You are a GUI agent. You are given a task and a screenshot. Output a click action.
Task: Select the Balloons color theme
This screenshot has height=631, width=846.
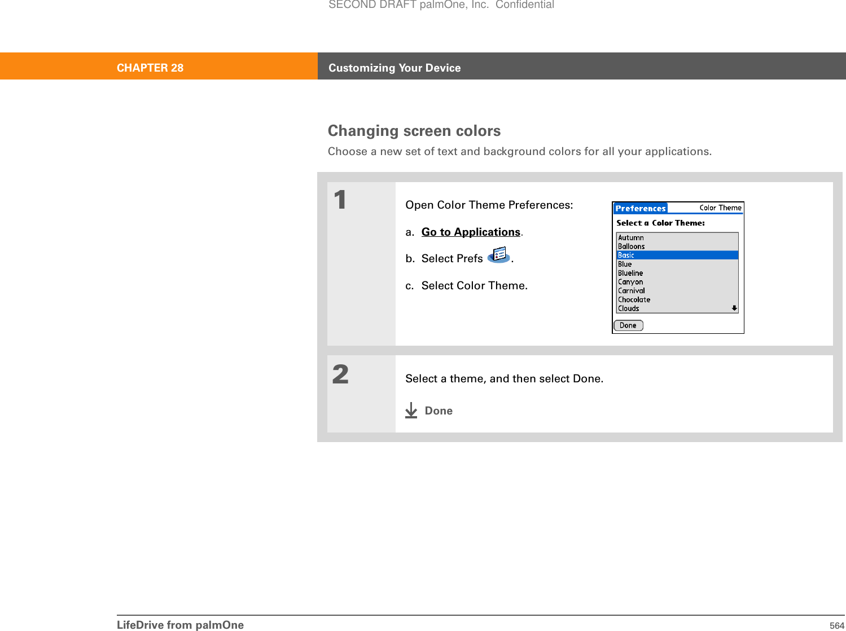pos(677,246)
